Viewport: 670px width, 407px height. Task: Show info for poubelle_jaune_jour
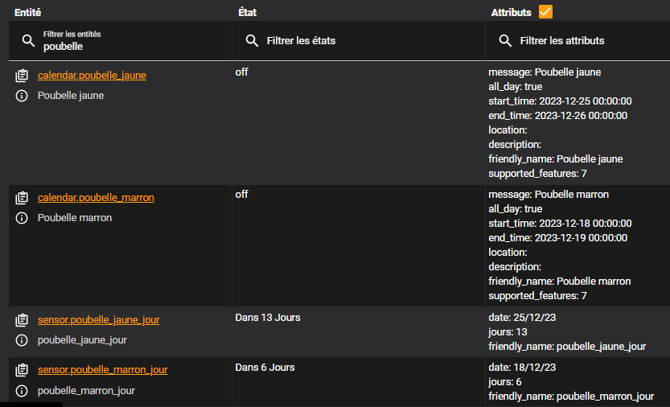22,340
